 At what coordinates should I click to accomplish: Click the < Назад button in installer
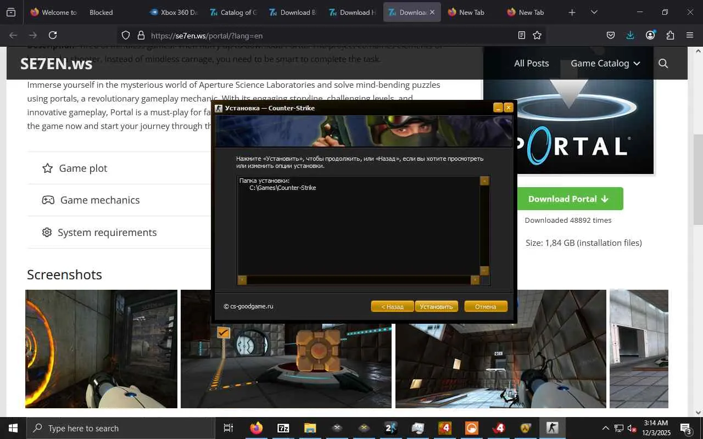[392, 306]
